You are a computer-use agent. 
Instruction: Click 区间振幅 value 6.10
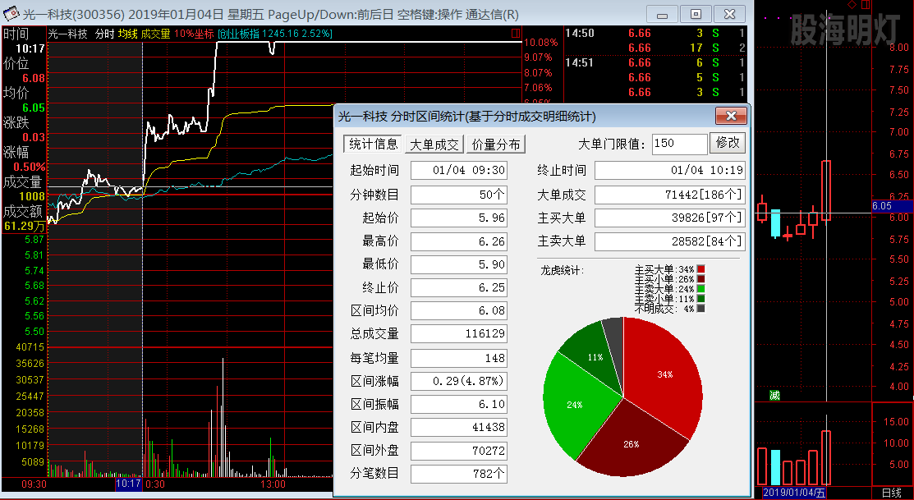pyautogui.click(x=459, y=404)
